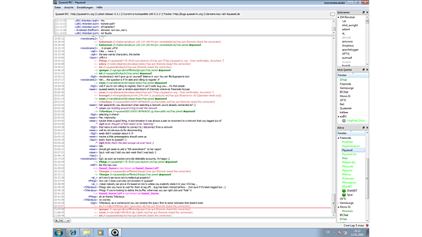Click the Windows Start orb

[x=58, y=232]
